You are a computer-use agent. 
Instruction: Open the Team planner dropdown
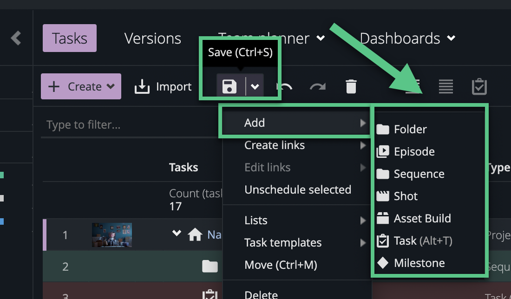(x=321, y=39)
